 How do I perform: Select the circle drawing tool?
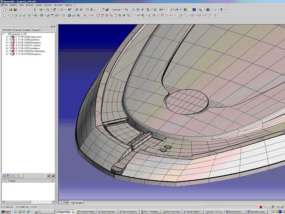pos(192,16)
